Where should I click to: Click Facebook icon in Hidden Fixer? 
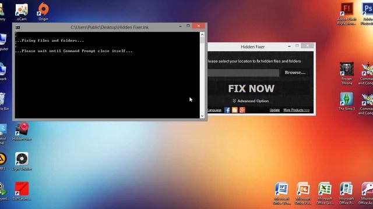coord(227,110)
